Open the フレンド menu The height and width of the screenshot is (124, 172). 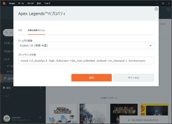pyautogui.click(x=30, y=3)
